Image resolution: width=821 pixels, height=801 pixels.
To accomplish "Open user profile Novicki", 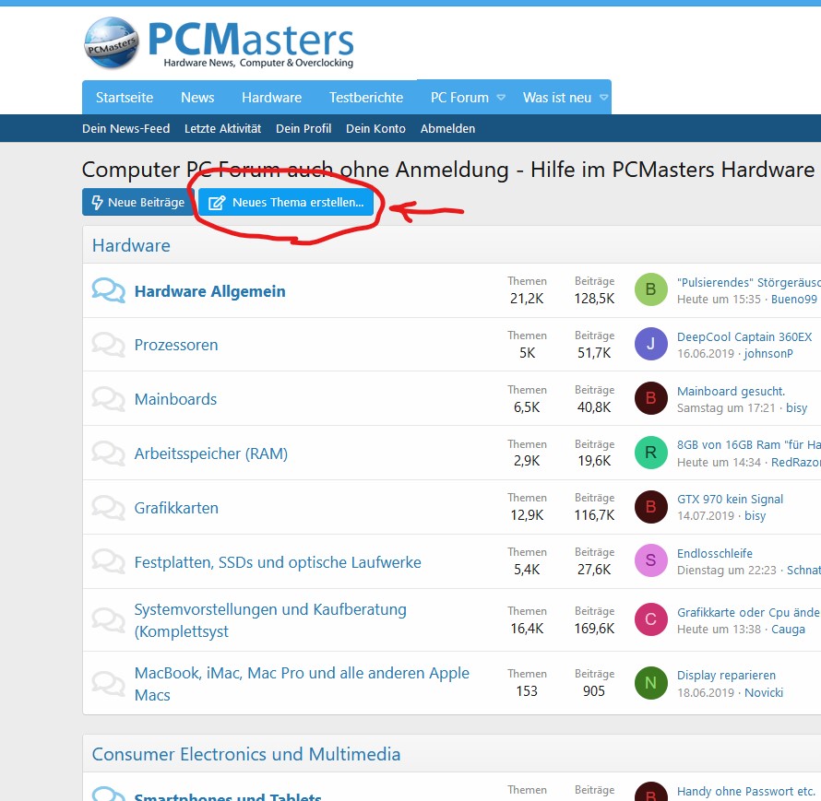I will [x=764, y=693].
